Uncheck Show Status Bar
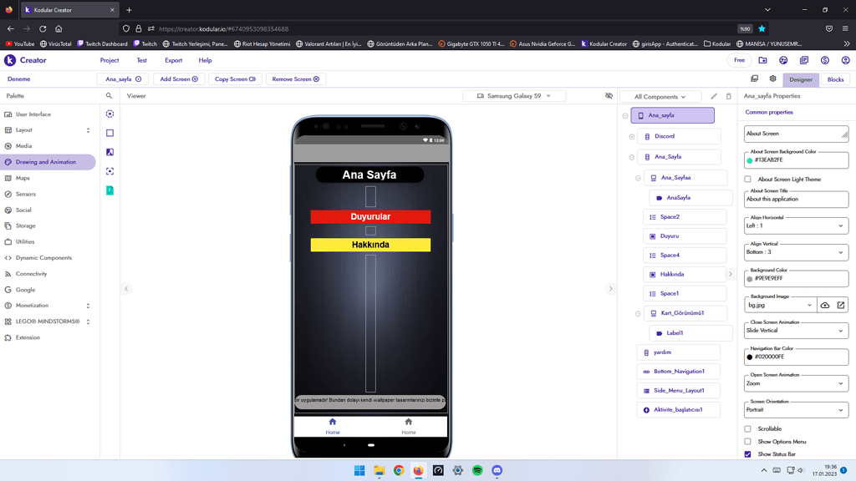 [x=746, y=453]
